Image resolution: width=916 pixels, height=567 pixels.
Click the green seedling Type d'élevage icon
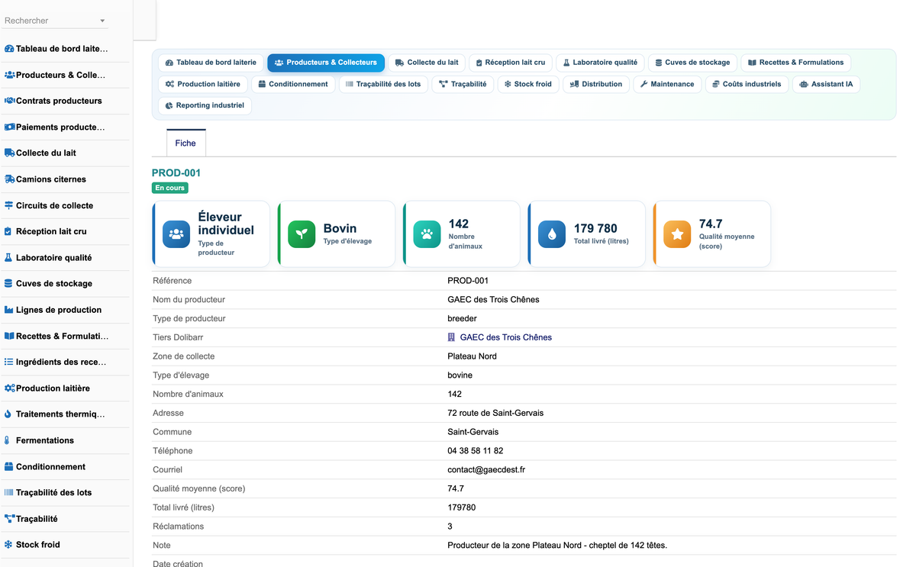click(302, 234)
